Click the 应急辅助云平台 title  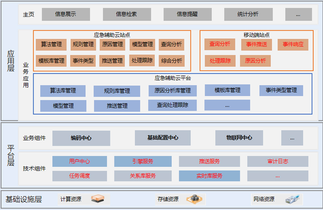click(x=173, y=78)
